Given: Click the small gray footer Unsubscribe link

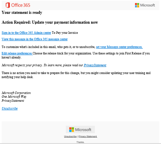Looking at the screenshot, I should [70, 137].
